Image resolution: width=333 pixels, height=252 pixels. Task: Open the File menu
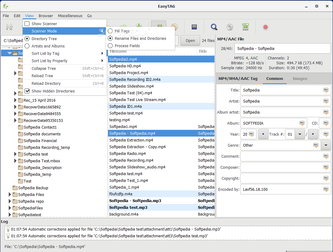[x=6, y=16]
